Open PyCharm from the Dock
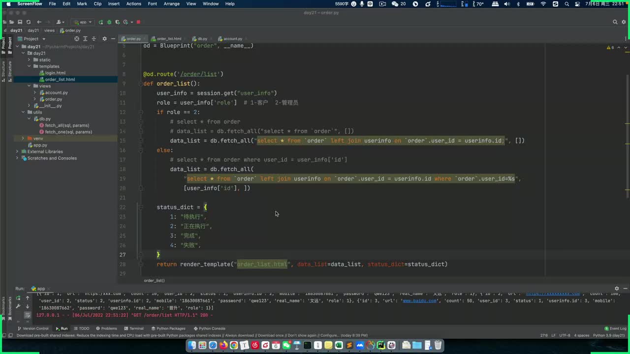Screen dimensions: 630x354 click(x=381, y=345)
